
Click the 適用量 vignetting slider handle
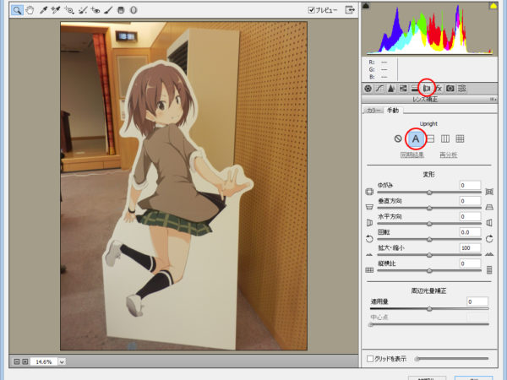[x=429, y=309]
